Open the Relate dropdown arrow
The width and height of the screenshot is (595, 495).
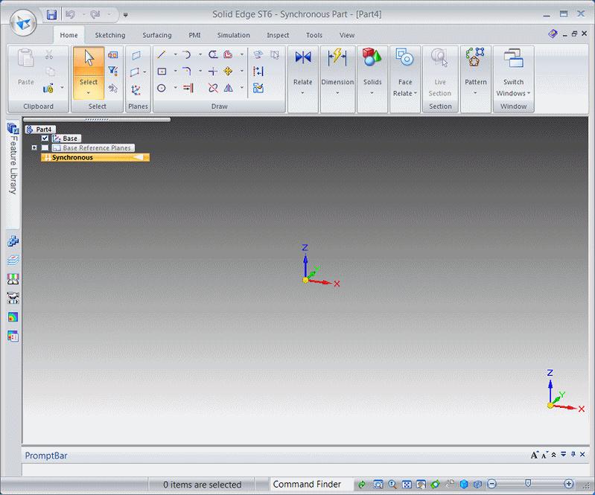click(302, 93)
